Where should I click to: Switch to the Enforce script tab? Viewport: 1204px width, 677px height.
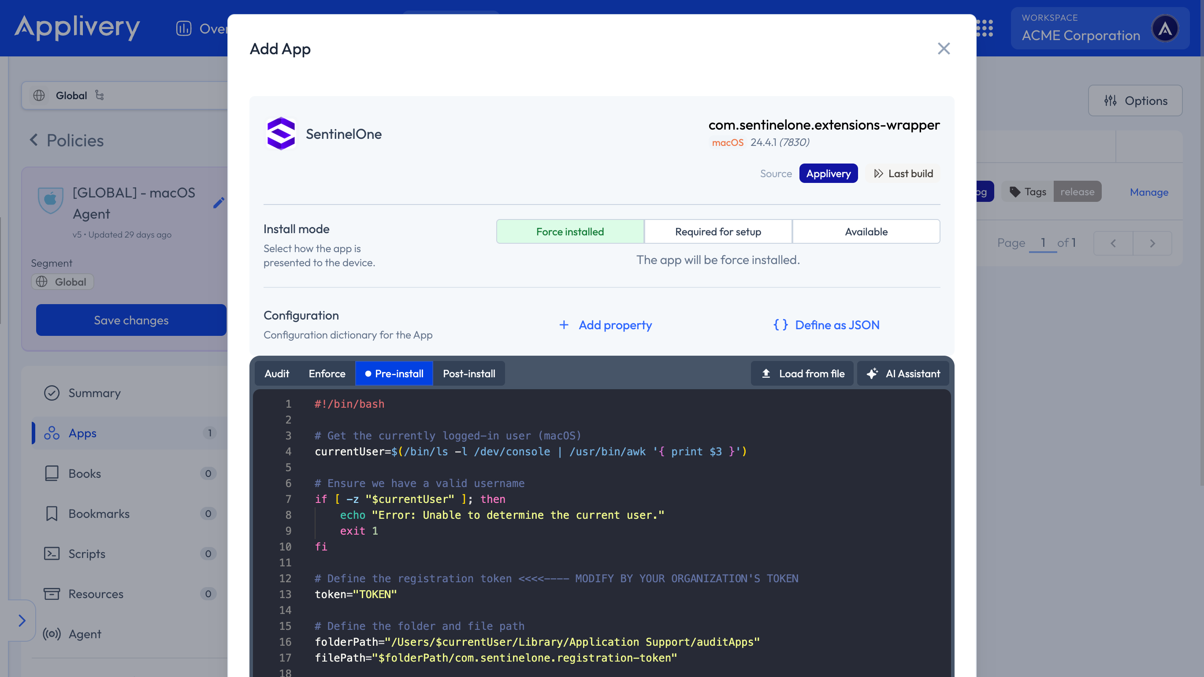327,374
